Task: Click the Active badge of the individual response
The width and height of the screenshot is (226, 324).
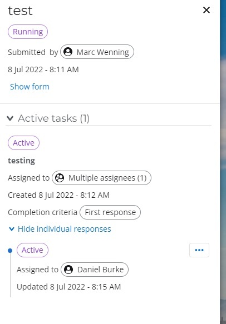Action: coord(32,250)
